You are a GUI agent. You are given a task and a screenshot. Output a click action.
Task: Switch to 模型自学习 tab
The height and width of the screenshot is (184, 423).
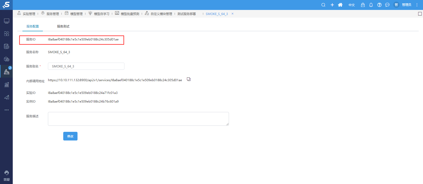99,13
